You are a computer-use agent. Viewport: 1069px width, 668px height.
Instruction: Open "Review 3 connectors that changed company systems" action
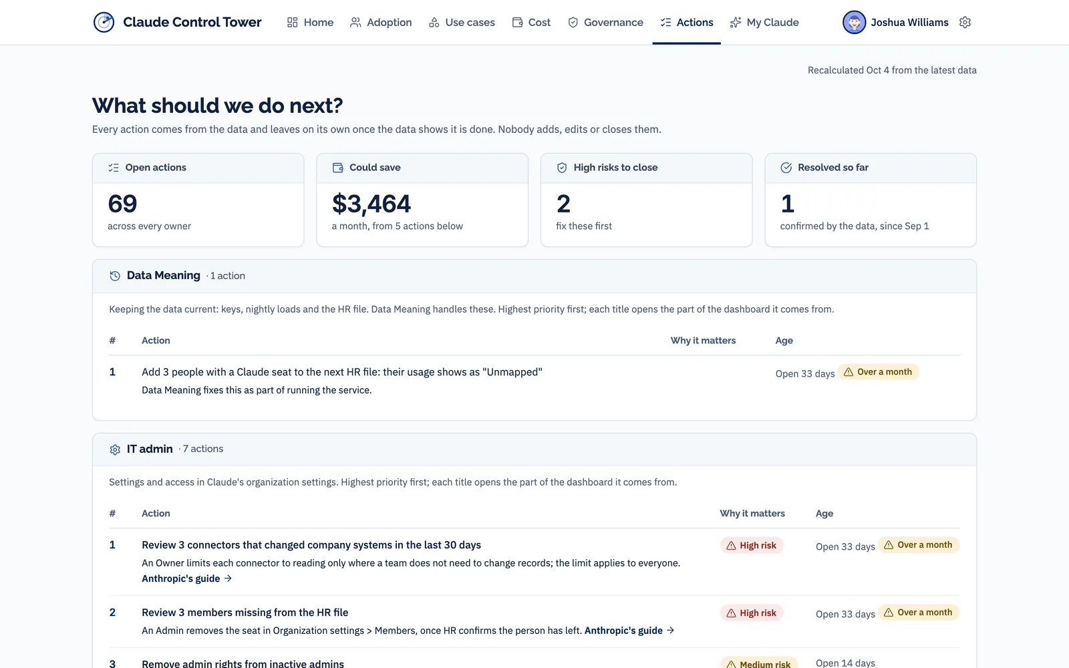pos(311,545)
